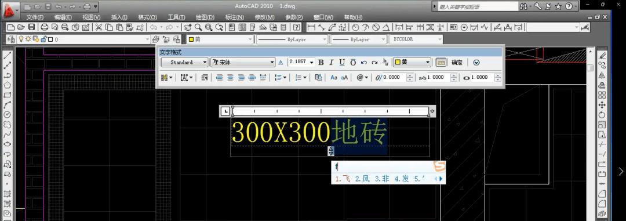The image size is (626, 221).
Task: Open the 文件(F) menu
Action: pyautogui.click(x=35, y=17)
